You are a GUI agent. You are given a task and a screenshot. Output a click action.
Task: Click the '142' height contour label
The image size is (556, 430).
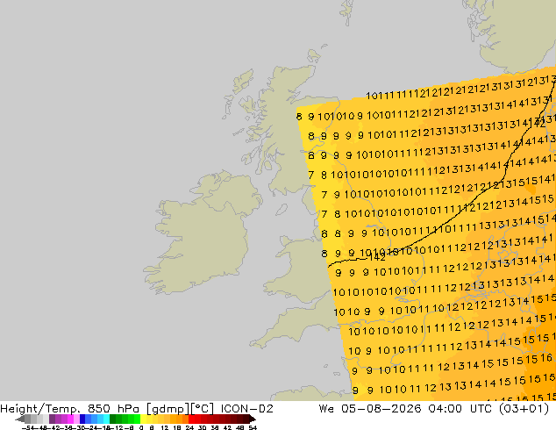point(377,258)
